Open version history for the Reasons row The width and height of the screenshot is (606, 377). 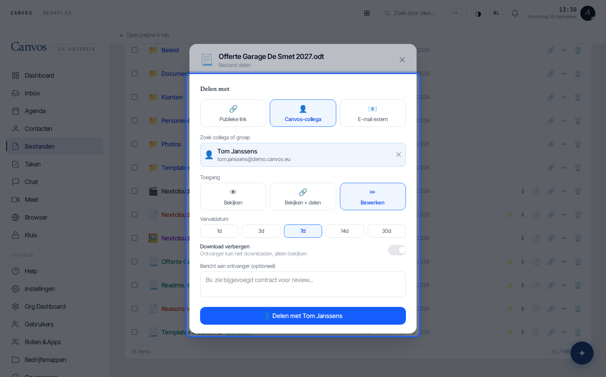coord(536,309)
